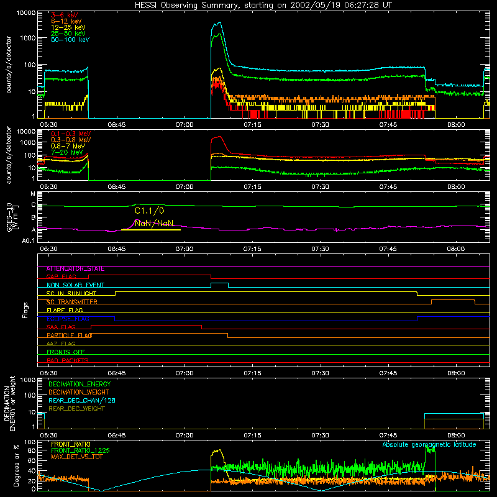Choose the green "FRONTS_OFF" flag label
Image resolution: width=497 pixels, height=497 pixels.
(x=66, y=352)
